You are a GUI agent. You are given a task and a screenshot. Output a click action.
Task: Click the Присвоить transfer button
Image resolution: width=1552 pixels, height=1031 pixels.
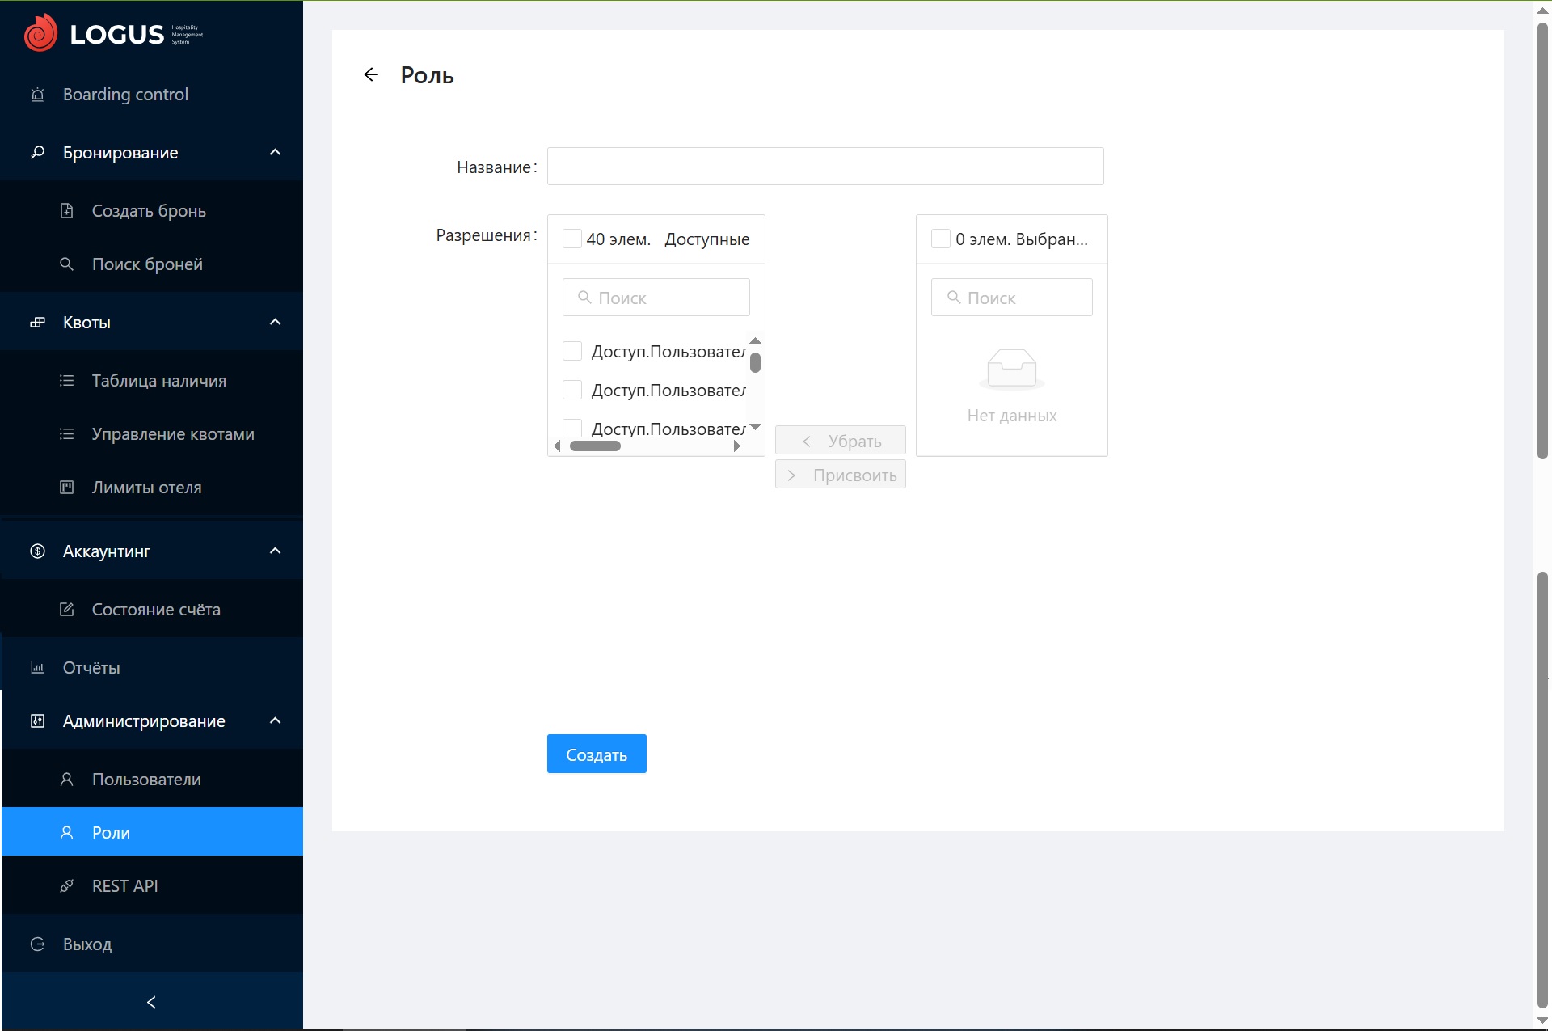coord(840,475)
